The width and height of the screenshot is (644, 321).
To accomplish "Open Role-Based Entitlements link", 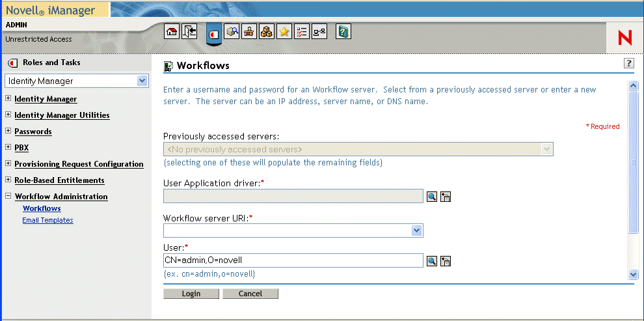I will coord(59,180).
